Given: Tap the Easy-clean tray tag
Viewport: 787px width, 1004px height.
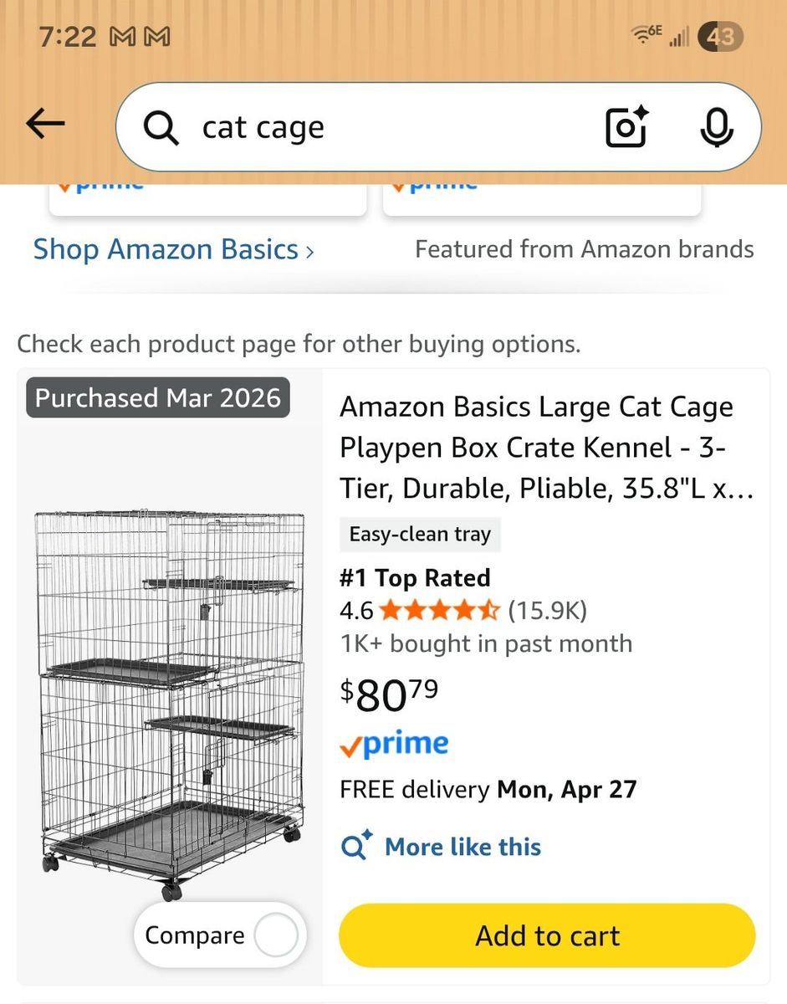Looking at the screenshot, I should tap(420, 535).
